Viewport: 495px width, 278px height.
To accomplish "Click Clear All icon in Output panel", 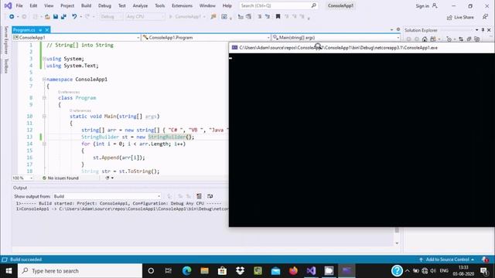I will click(x=199, y=196).
